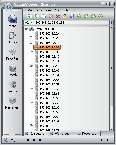Select the 192.168.92.64 entry
This screenshot has height=145, width=116.
[x=49, y=103]
